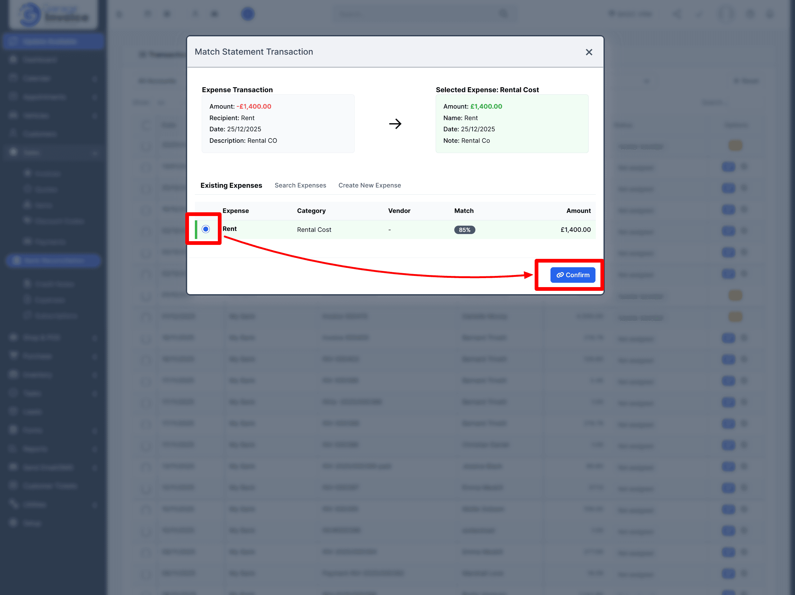Click the Existing Expenses tab
Image resolution: width=795 pixels, height=595 pixels.
tap(231, 185)
